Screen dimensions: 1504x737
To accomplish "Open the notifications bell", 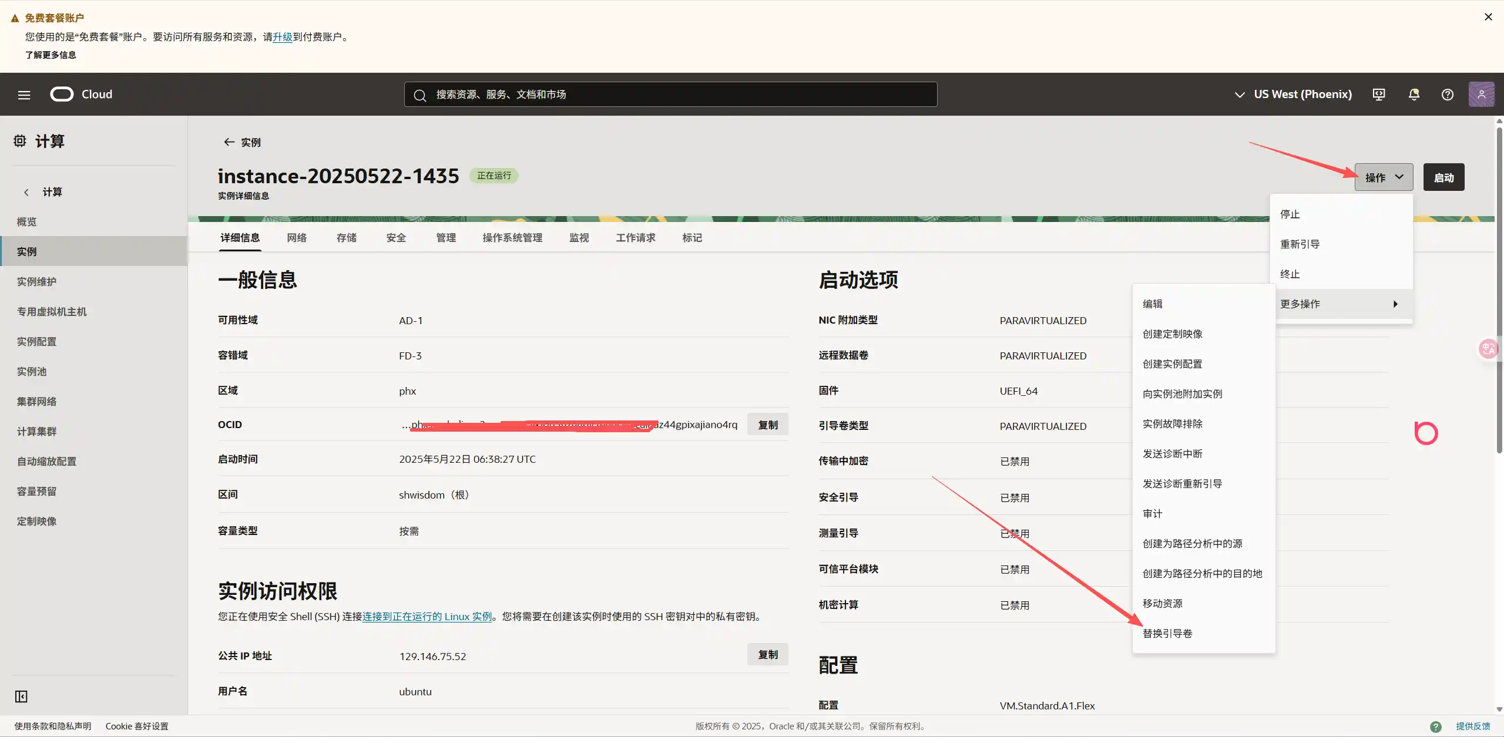I will [1414, 95].
